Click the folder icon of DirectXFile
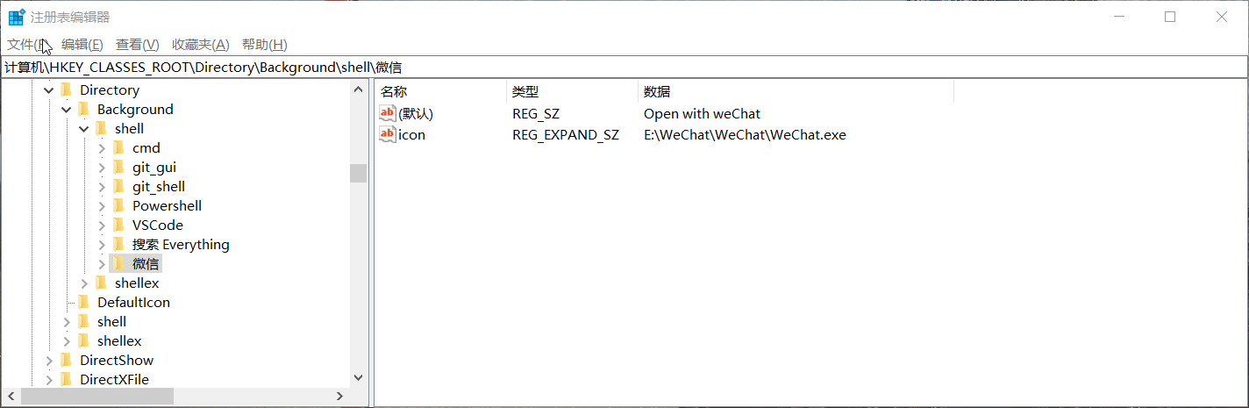1249x408 pixels. pyautogui.click(x=66, y=379)
